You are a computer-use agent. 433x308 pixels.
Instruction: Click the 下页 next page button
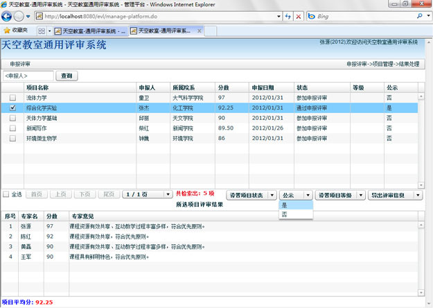pyautogui.click(x=85, y=194)
